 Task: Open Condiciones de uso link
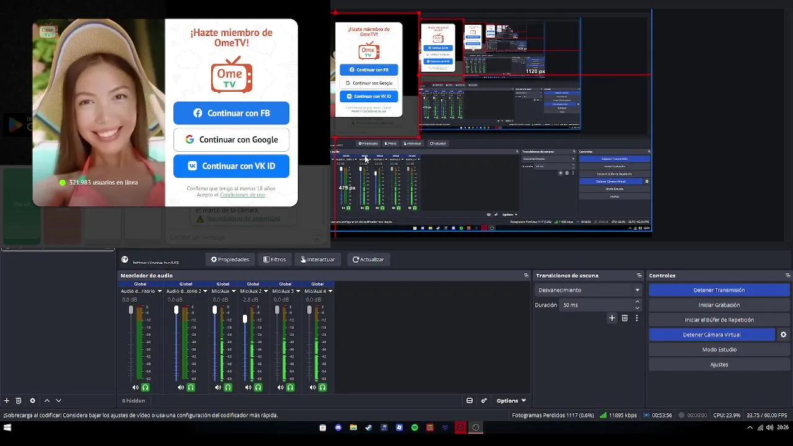pos(242,195)
